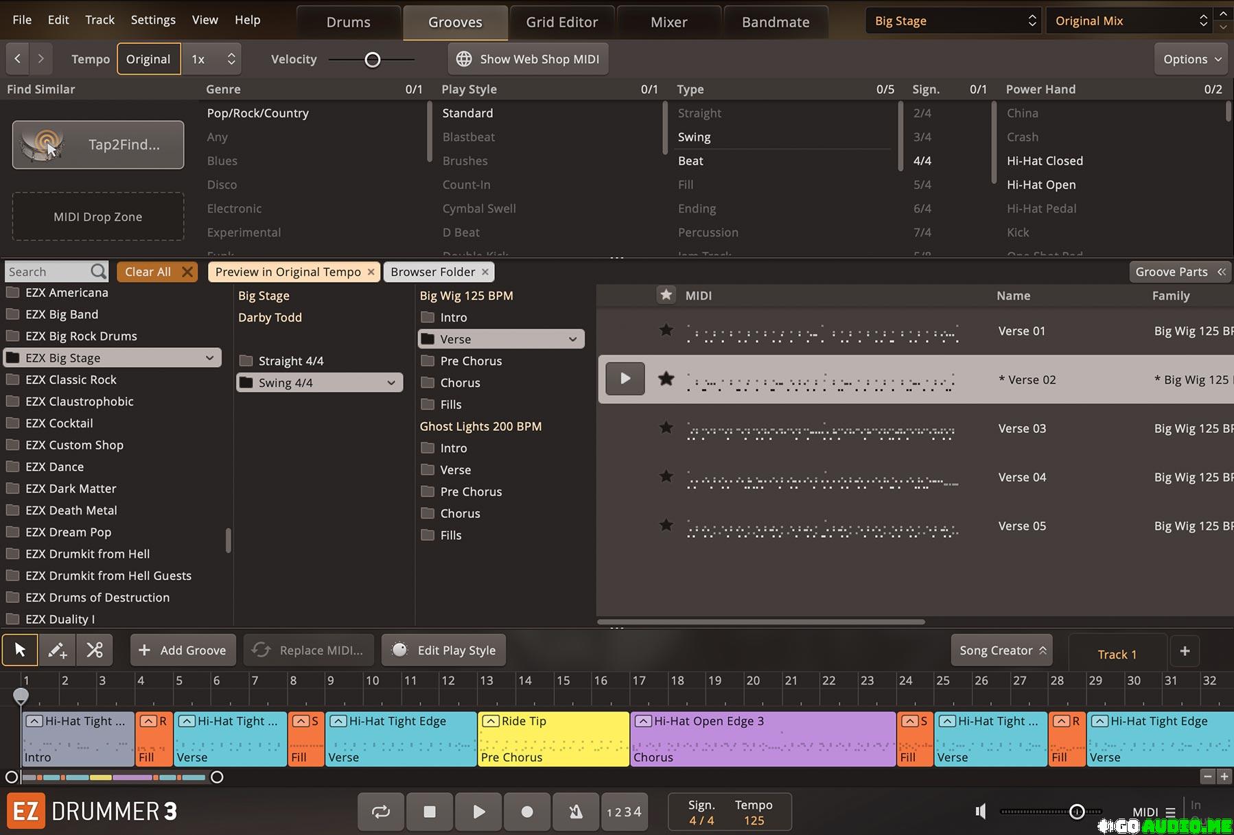This screenshot has height=835, width=1234.
Task: Favorite the Verse 05 groove star
Action: [666, 525]
